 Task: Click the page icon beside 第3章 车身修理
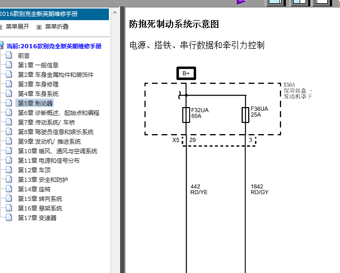click(9, 84)
